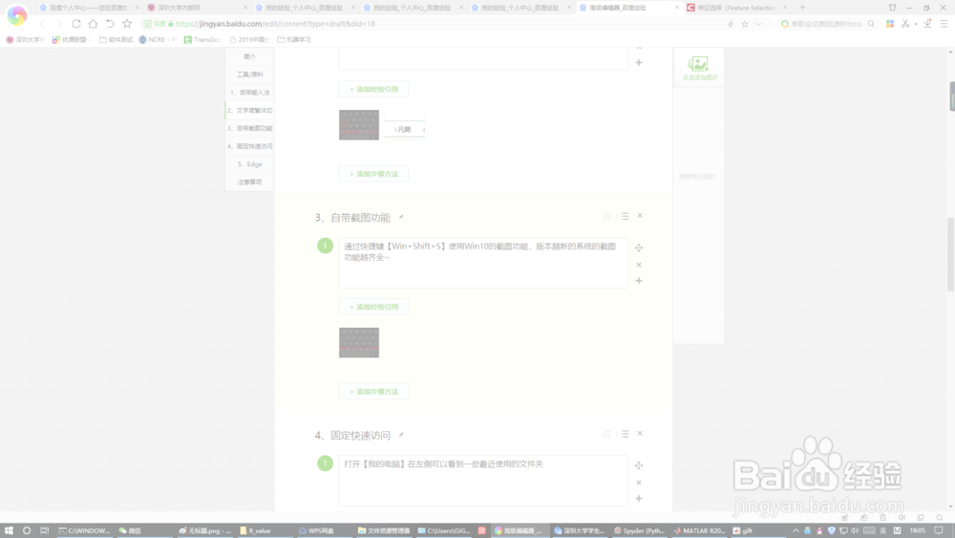Switch to the 特征选择 Feature Selection tab

[x=737, y=8]
